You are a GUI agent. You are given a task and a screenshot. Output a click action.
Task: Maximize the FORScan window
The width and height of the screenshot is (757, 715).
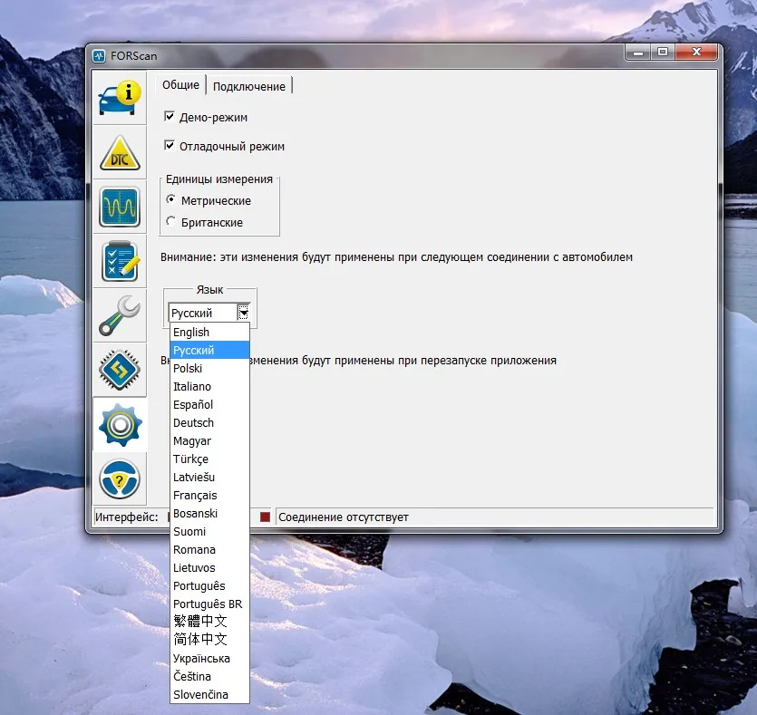pyautogui.click(x=663, y=52)
